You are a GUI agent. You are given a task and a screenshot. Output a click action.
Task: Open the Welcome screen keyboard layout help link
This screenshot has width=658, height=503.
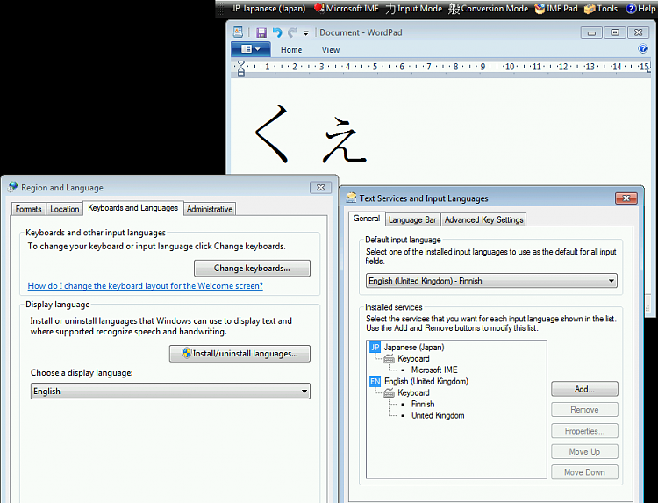click(x=145, y=286)
